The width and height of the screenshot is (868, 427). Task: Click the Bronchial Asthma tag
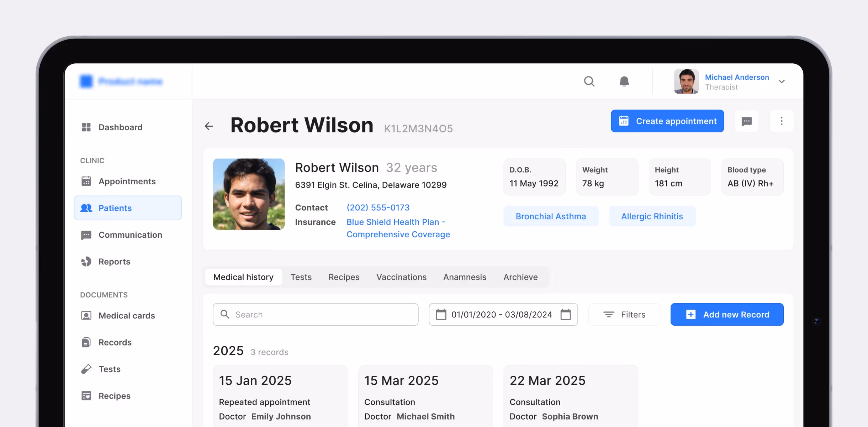pos(551,216)
